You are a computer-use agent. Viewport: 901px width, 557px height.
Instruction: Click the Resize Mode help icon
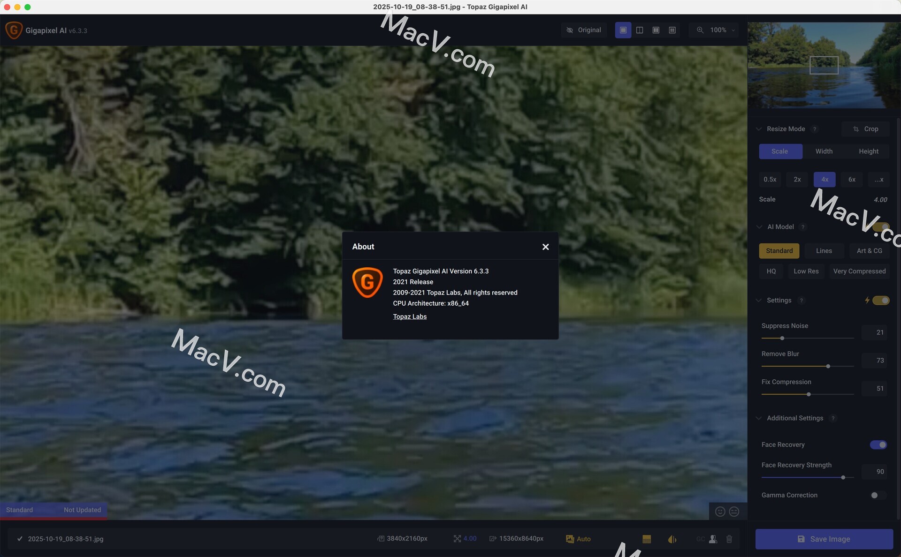[815, 129]
